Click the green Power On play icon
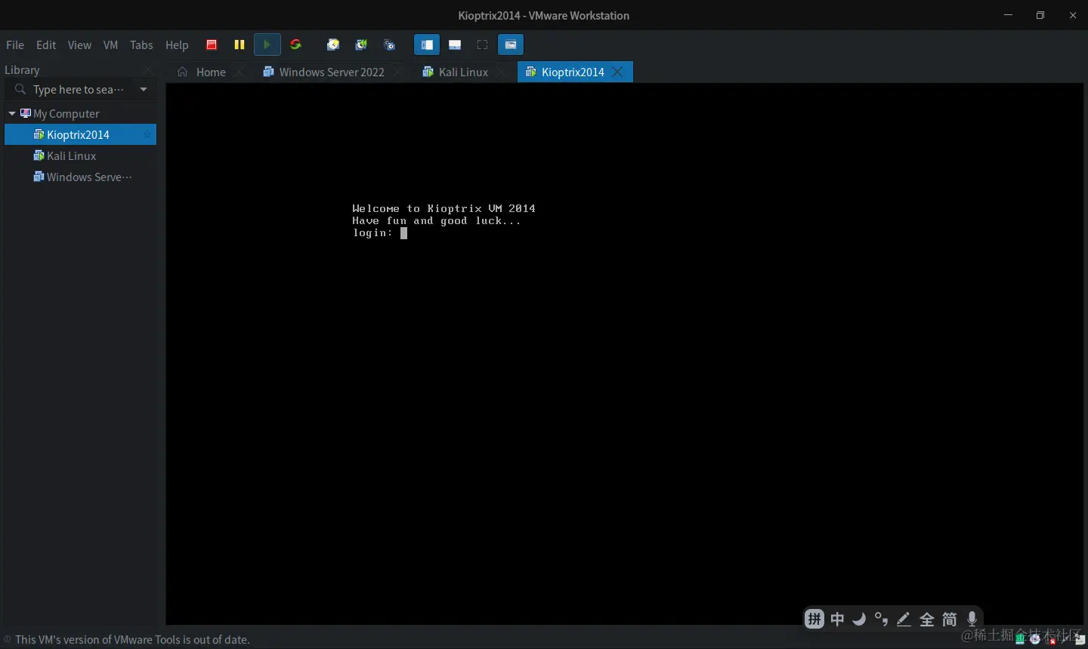 click(267, 45)
